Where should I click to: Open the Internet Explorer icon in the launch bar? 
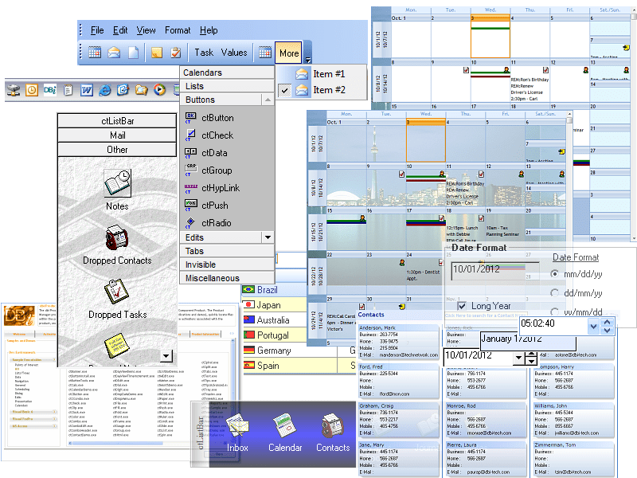pos(105,90)
